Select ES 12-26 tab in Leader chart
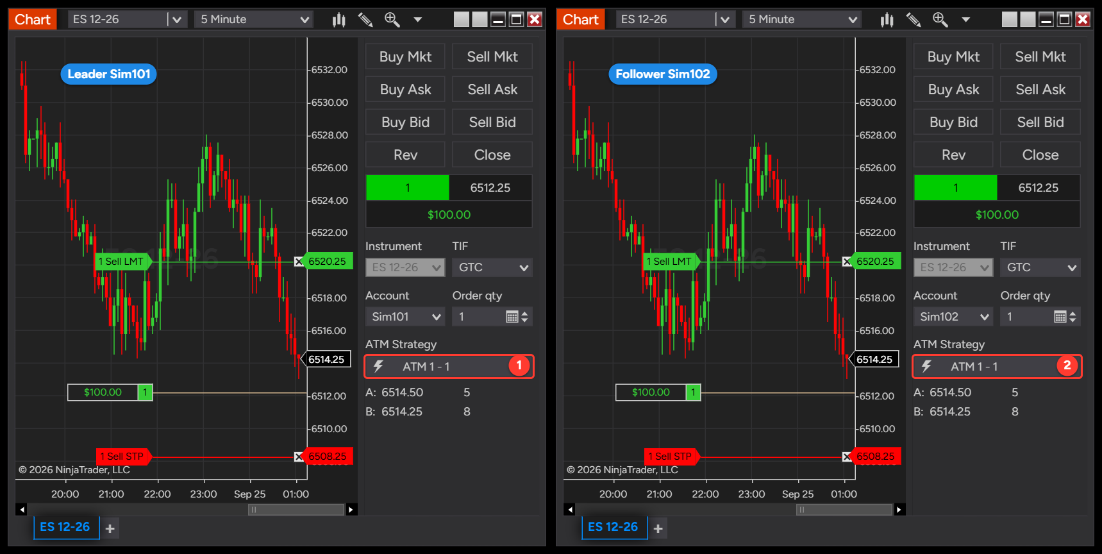The image size is (1102, 554). 66,527
